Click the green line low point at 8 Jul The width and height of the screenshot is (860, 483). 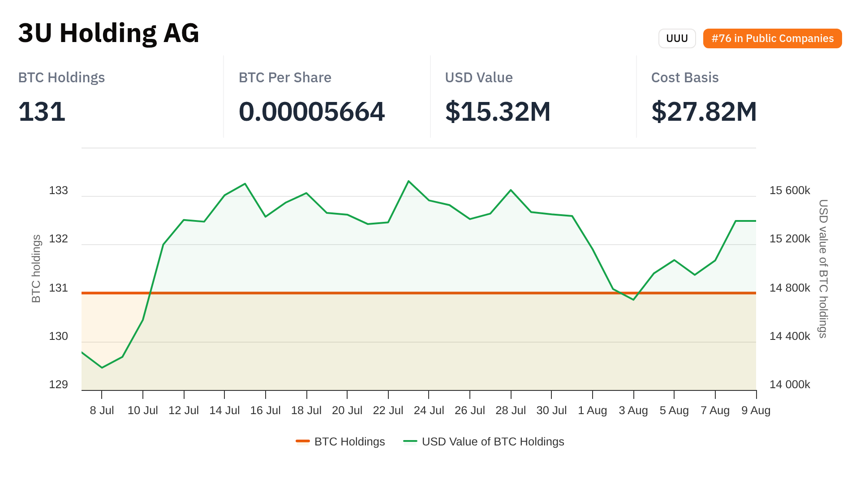click(x=102, y=368)
